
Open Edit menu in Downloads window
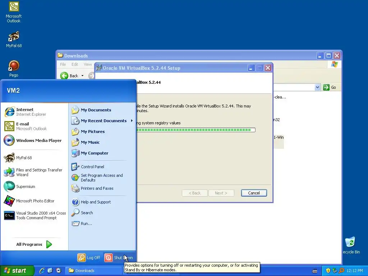point(75,64)
